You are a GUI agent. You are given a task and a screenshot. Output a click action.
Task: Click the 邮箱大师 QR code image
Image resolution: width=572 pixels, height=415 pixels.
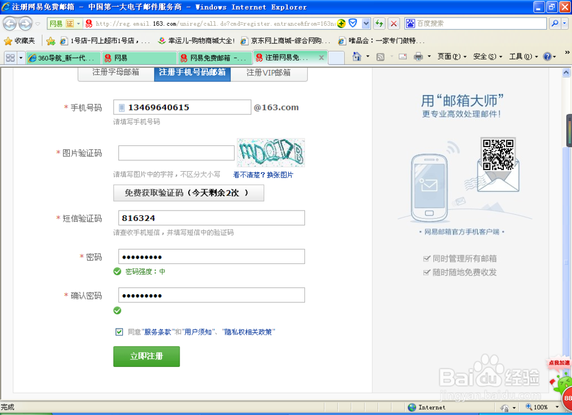coord(498,155)
